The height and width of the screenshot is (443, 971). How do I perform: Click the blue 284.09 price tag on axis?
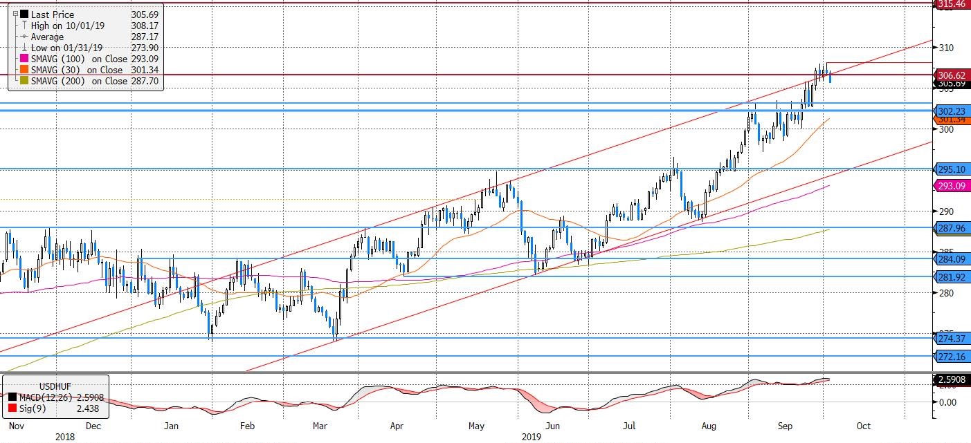tap(953, 259)
